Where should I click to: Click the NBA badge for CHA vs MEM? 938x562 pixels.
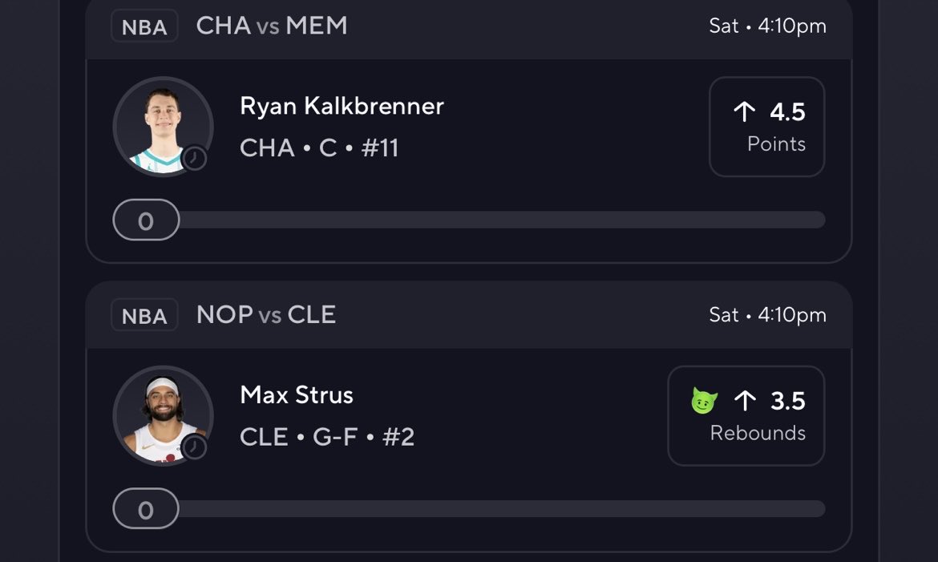pyautogui.click(x=144, y=26)
